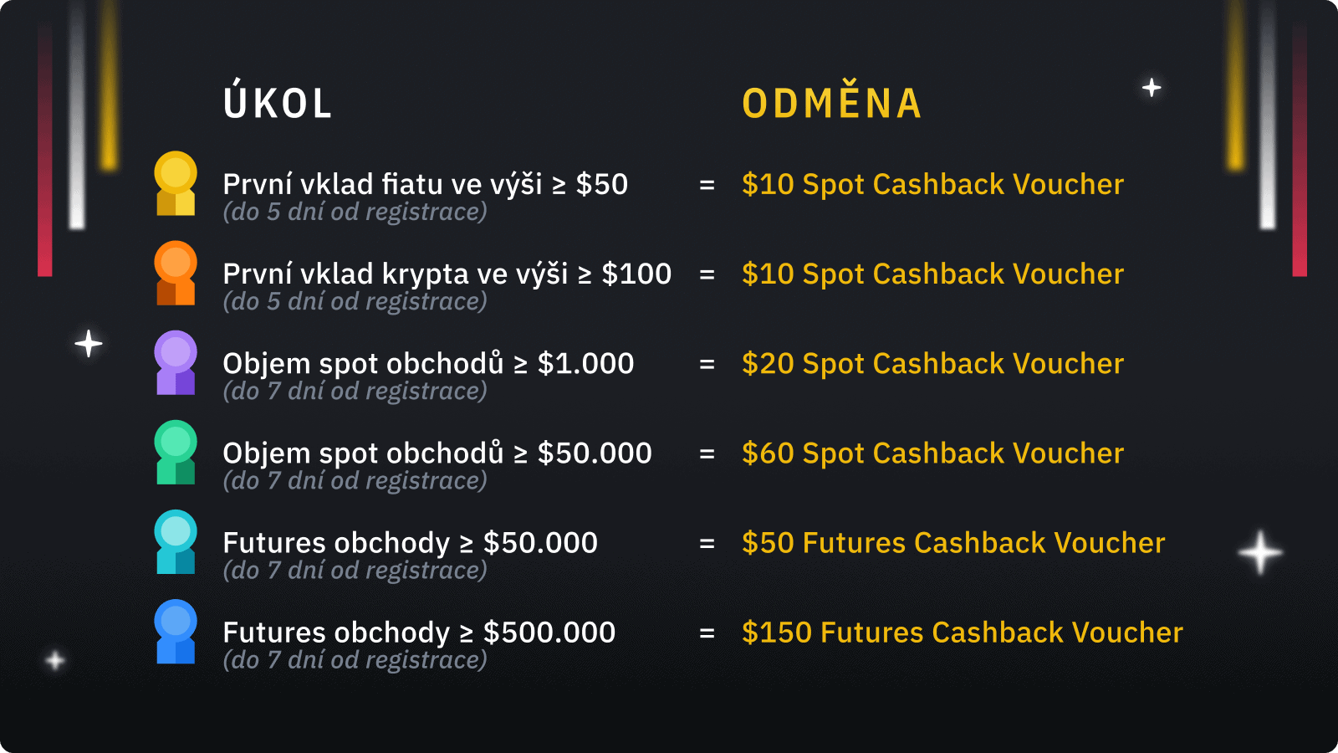The width and height of the screenshot is (1338, 753).
Task: Select "První vklad krypta ve výši ≥ $100"
Action: pos(447,274)
